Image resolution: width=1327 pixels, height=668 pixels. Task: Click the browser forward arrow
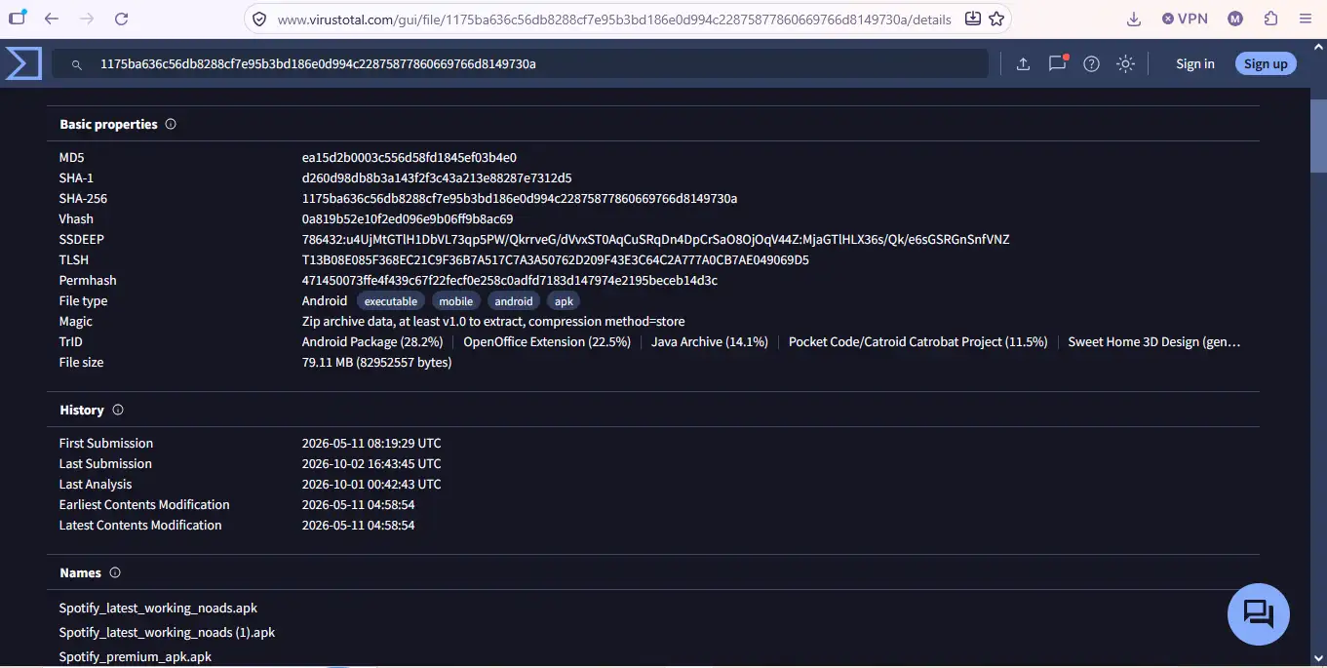click(86, 19)
